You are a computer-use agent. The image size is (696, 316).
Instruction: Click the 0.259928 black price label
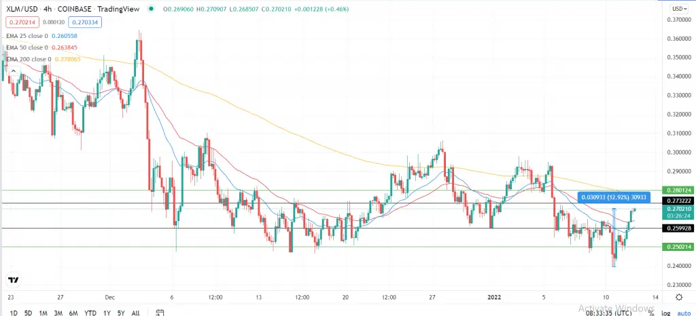[677, 229]
